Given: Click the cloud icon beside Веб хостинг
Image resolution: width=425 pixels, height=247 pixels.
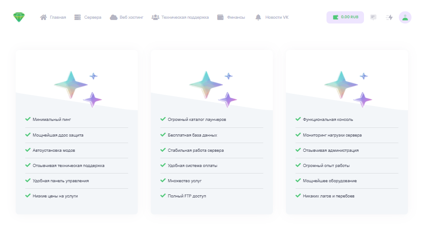Looking at the screenshot, I should (x=113, y=17).
